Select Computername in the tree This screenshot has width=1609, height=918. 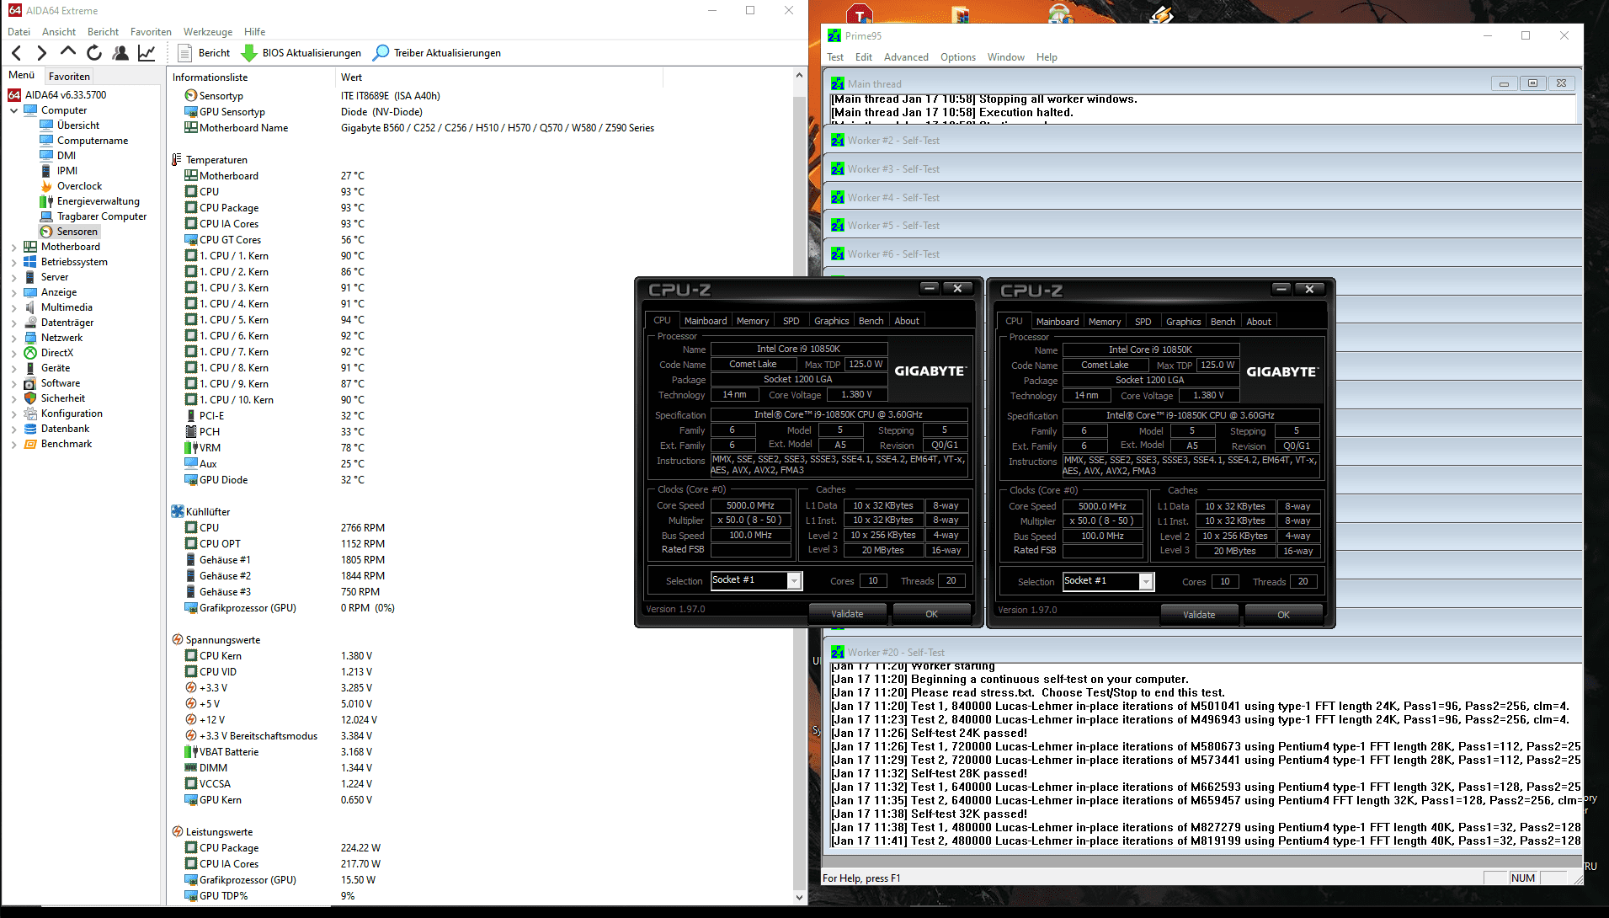tap(92, 141)
